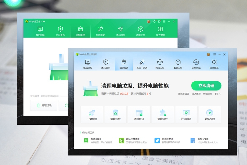This screenshot has height=165, width=247.
Task: Select 电脑清理 tab in 360安全卫士13
Action: point(80,31)
